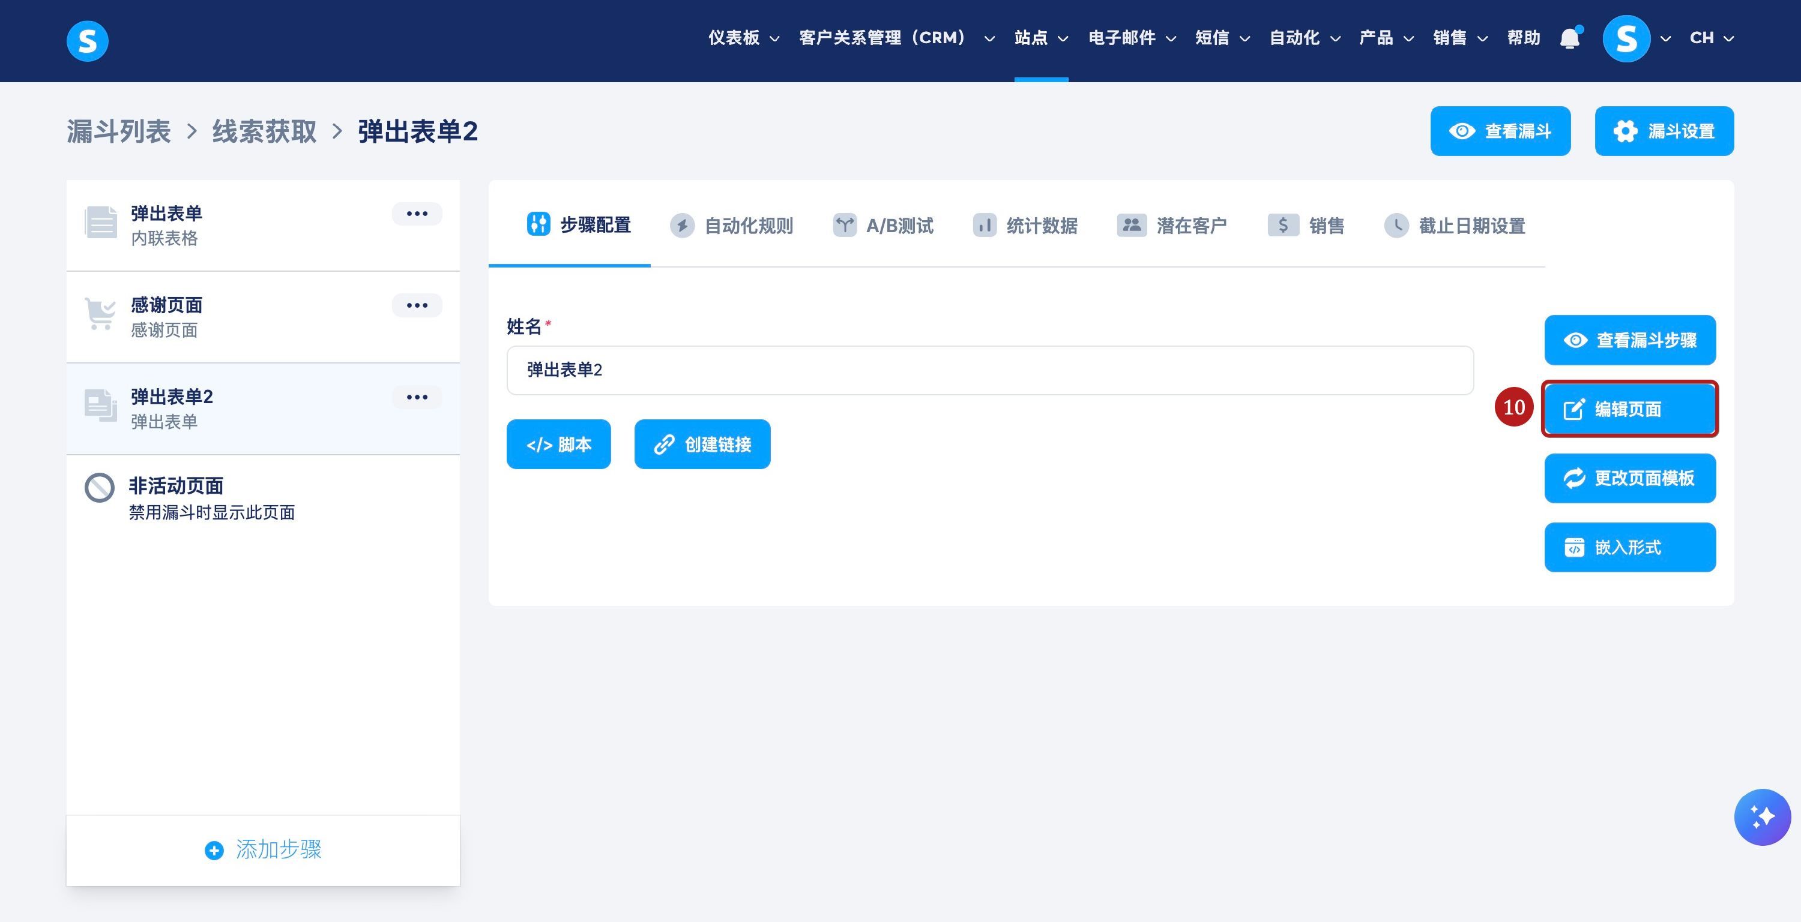Open three-dot menu for 弹出表单 step
Viewport: 1801px width, 922px height.
click(x=417, y=214)
